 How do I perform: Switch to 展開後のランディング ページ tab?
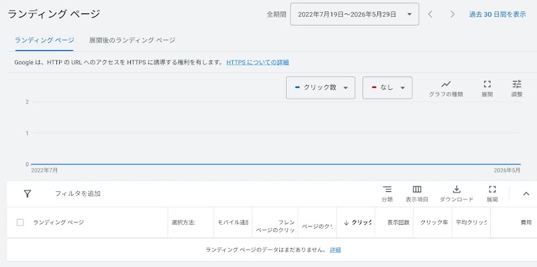click(x=132, y=40)
